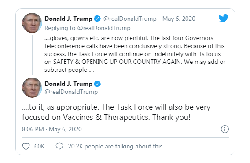Open profile picture in the parent tweet
The image size is (250, 163).
point(32,23)
